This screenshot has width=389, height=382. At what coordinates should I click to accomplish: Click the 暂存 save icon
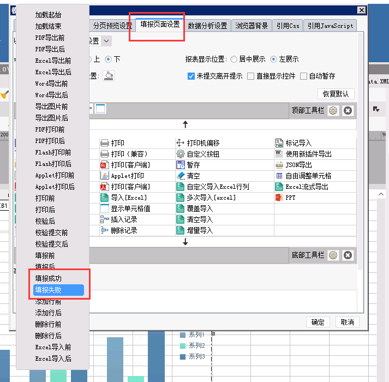(x=181, y=165)
